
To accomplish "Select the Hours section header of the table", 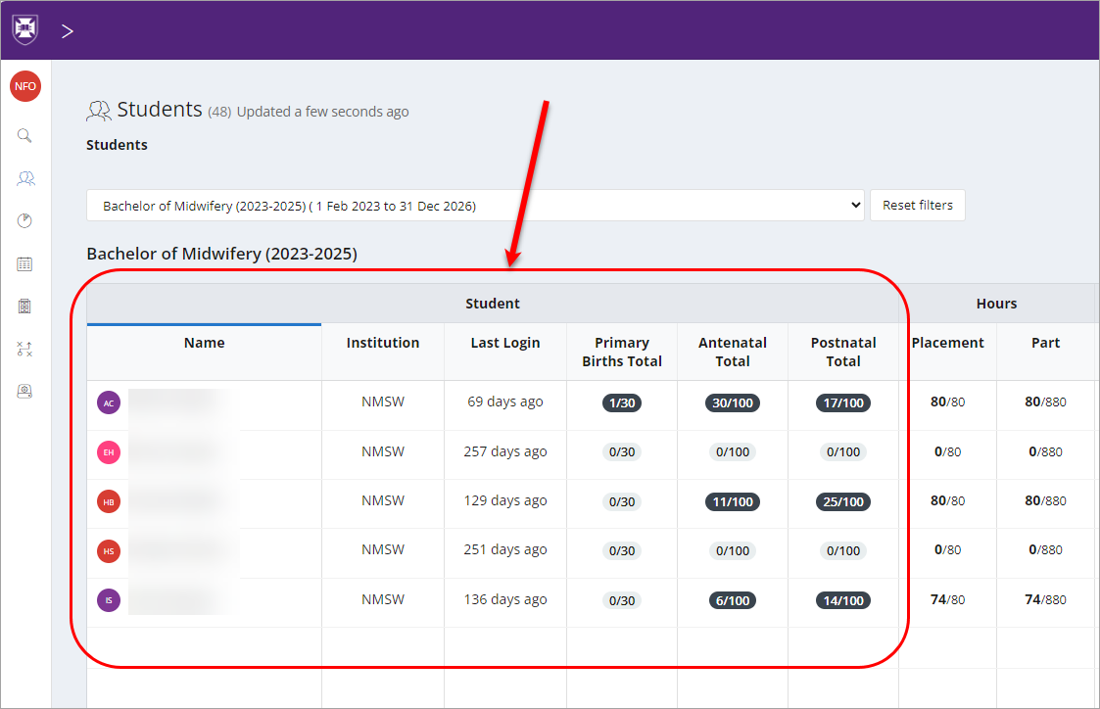I will [996, 304].
